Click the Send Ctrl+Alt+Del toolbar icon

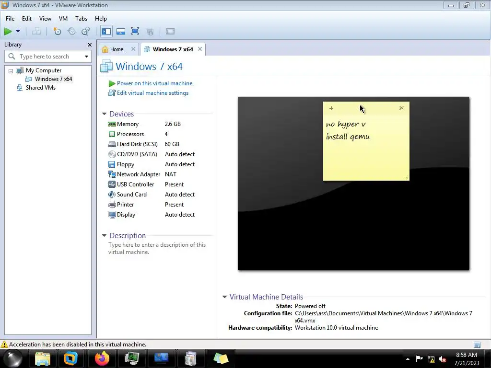pyautogui.click(x=36, y=31)
